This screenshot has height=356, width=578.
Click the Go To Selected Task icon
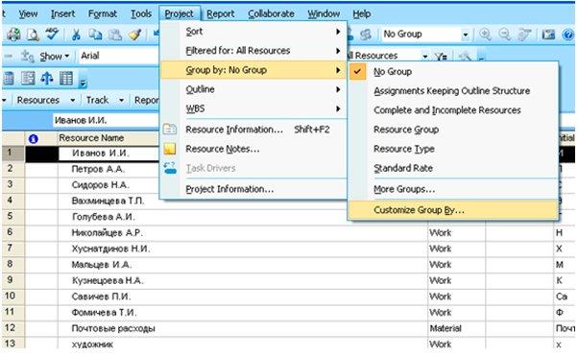click(x=524, y=35)
